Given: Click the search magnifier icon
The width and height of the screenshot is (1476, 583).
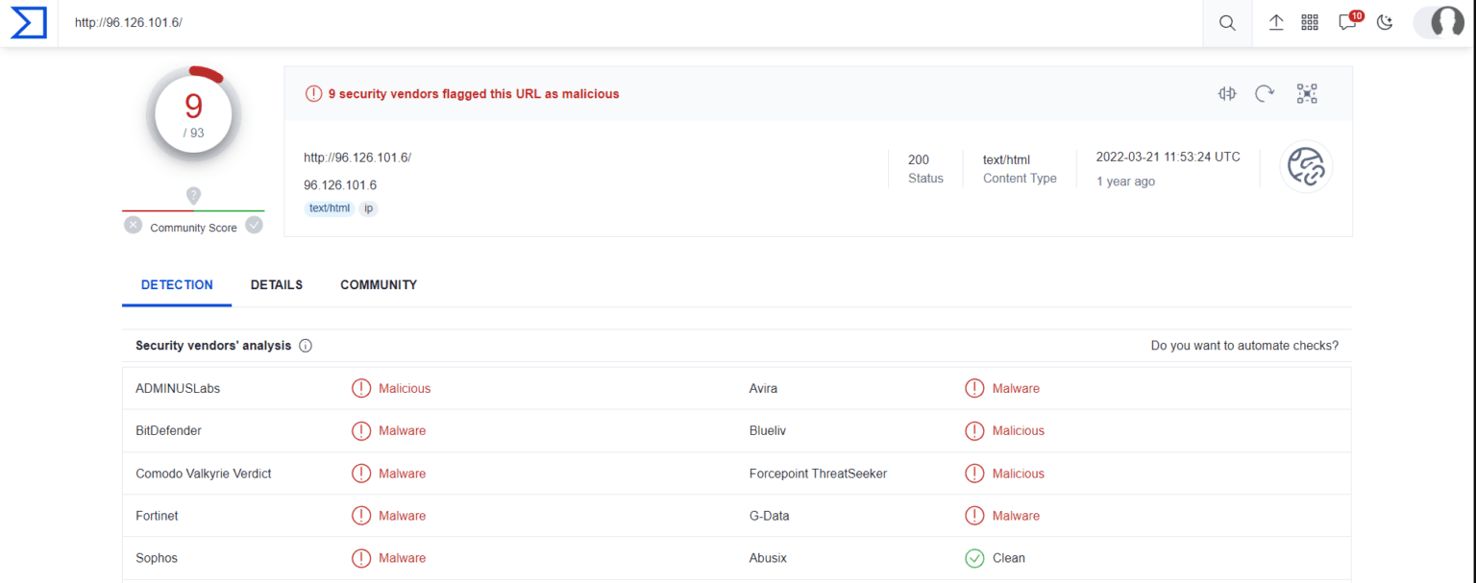Looking at the screenshot, I should (x=1227, y=23).
